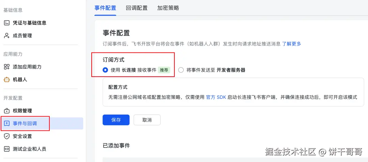This screenshot has width=368, height=162.
Task: Click the blue 保存 button
Action: [x=116, y=120]
